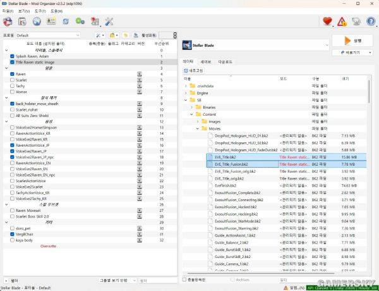Screen dimensions: 379x291
Task: Open the warning triangle notifications icon
Action: tap(342, 22)
